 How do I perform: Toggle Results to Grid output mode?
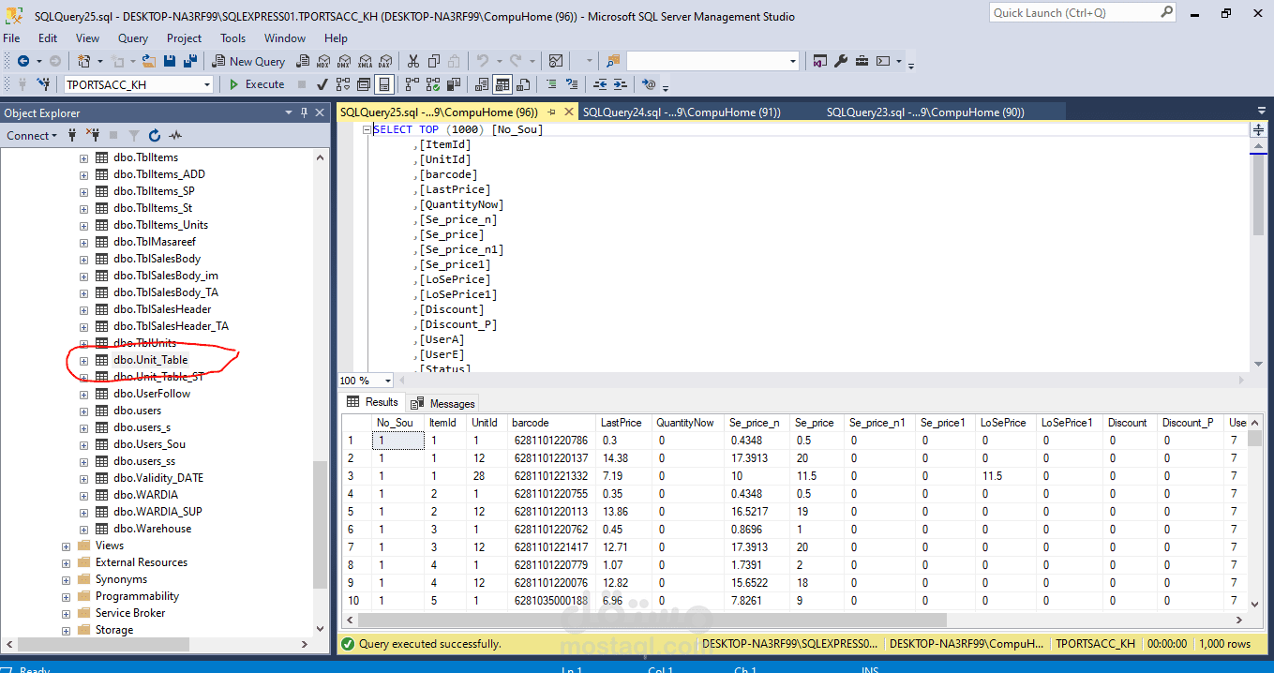tap(502, 84)
